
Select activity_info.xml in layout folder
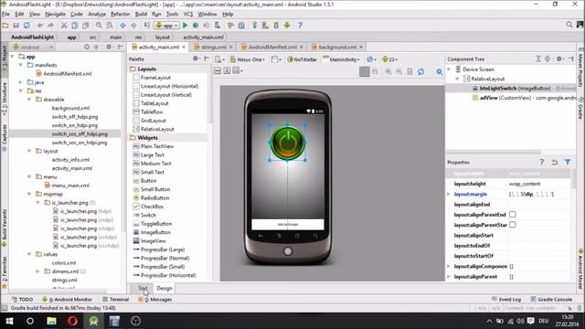[70, 160]
